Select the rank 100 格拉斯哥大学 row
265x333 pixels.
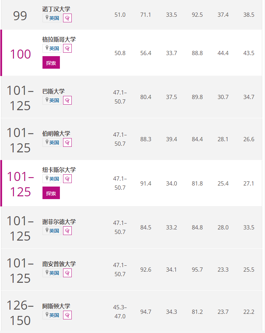pos(132,53)
